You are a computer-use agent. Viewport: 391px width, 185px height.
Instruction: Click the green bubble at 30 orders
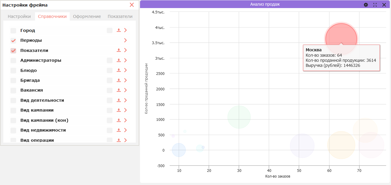(239, 117)
